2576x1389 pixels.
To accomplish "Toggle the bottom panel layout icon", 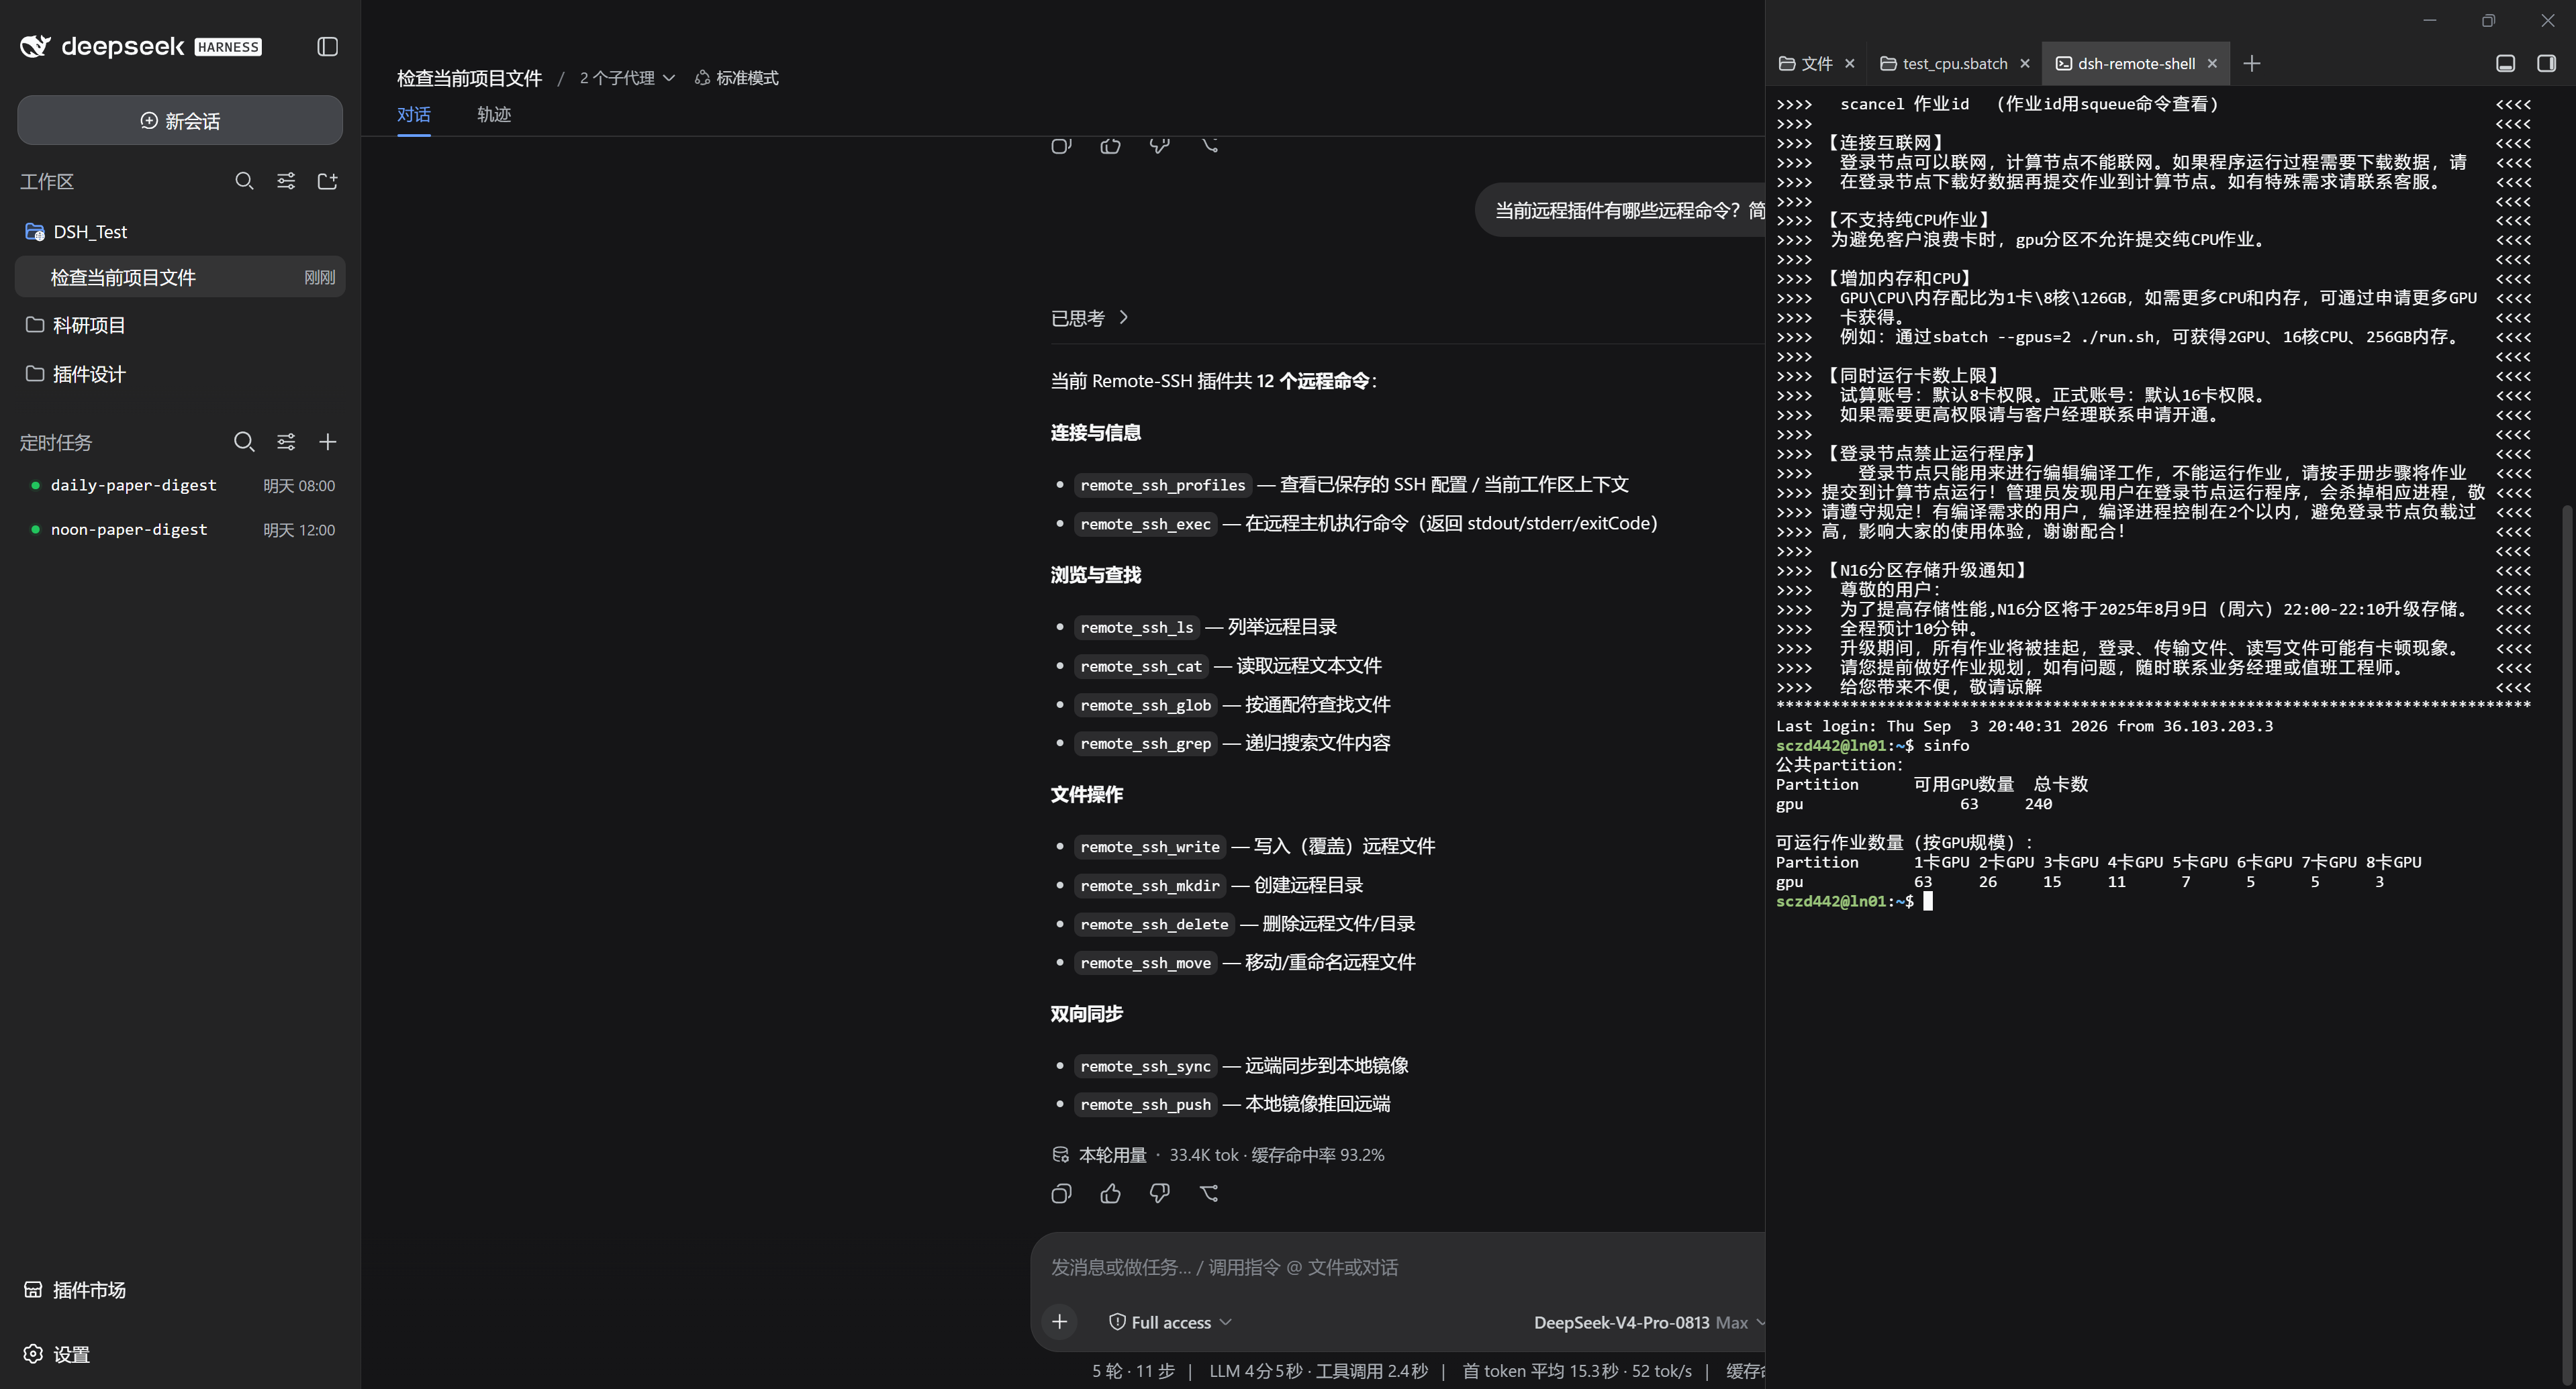I will click(x=2506, y=64).
